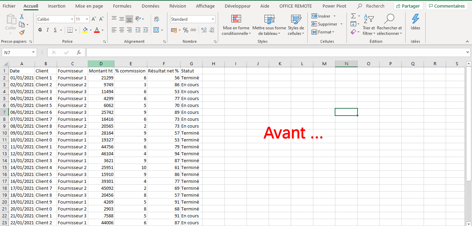Image resolution: width=472 pixels, height=226 pixels.
Task: Toggle center text alignment
Action: click(122, 30)
